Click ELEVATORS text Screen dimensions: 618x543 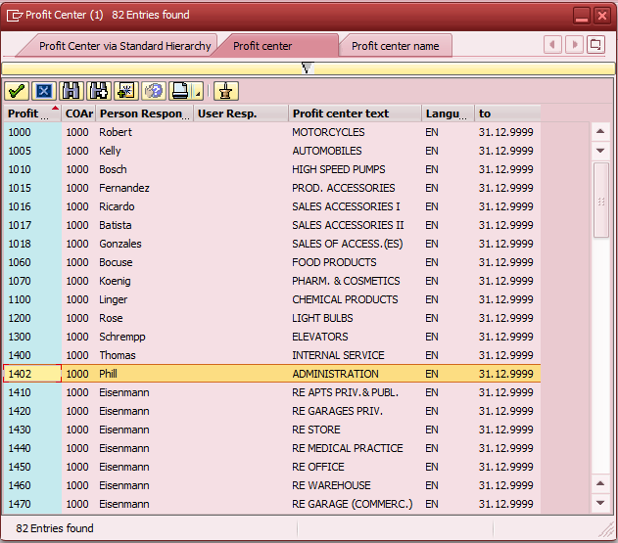(320, 337)
